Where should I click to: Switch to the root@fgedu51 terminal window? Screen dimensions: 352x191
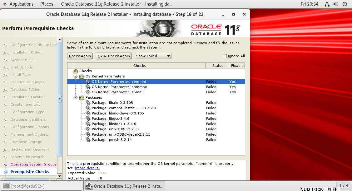point(42,186)
